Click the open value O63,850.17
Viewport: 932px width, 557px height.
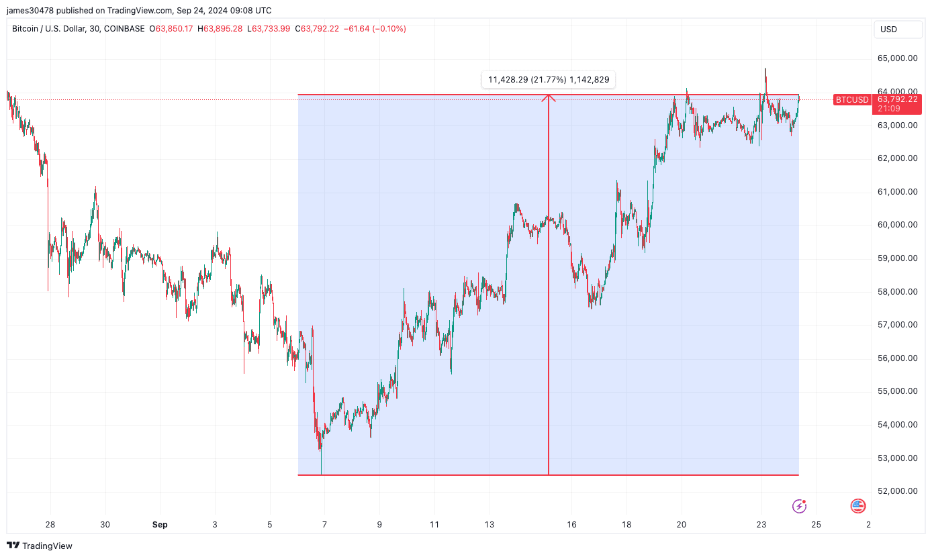[171, 29]
